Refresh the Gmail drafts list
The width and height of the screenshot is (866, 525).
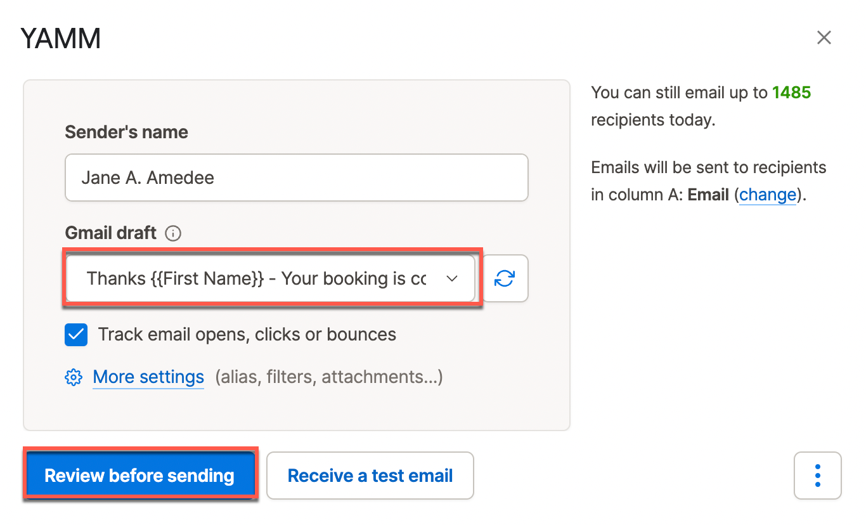[505, 278]
